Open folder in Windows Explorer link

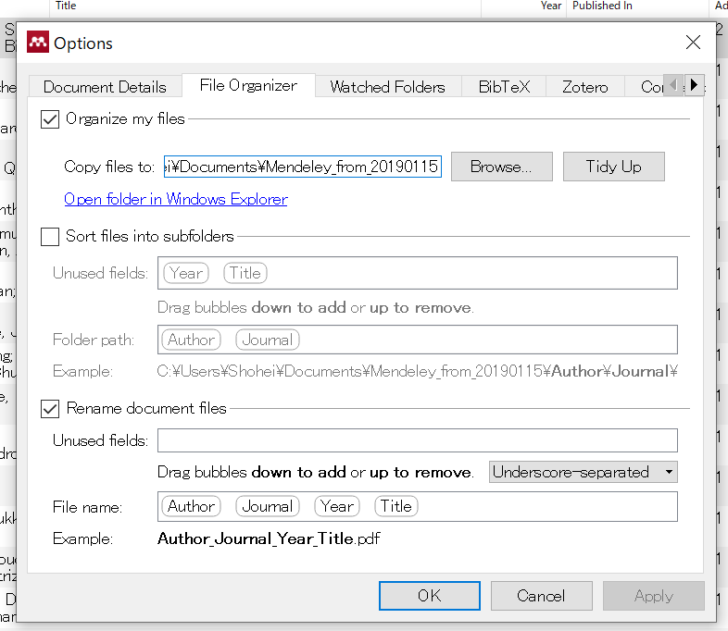click(176, 199)
